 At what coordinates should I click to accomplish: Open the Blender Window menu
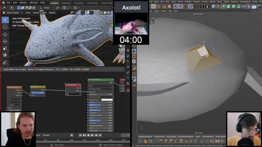[34, 3]
